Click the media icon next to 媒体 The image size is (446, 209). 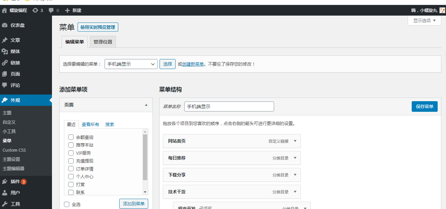(5, 51)
